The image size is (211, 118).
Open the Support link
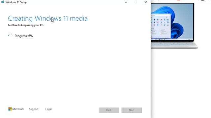pyautogui.click(x=34, y=109)
